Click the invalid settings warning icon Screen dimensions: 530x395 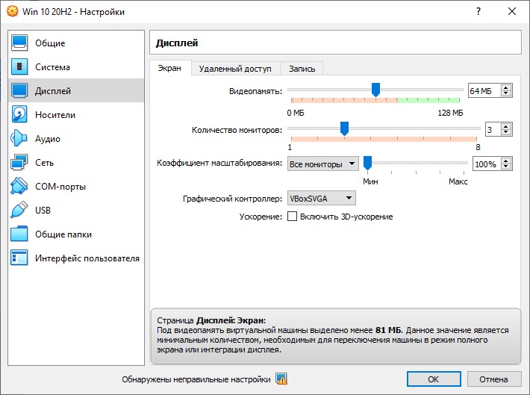coord(281,379)
